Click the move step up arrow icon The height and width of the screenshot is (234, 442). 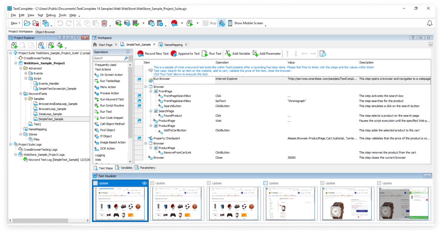point(287,54)
